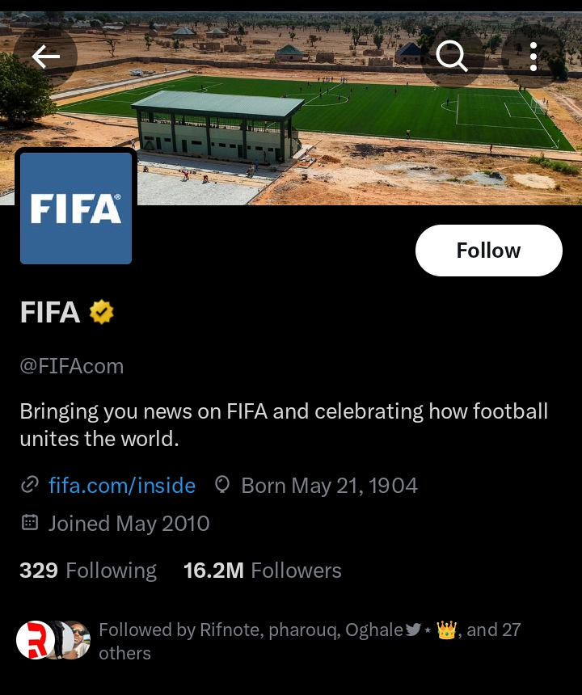Open search using the magnifier icon
Image resolution: width=582 pixels, height=695 pixels.
tap(451, 56)
